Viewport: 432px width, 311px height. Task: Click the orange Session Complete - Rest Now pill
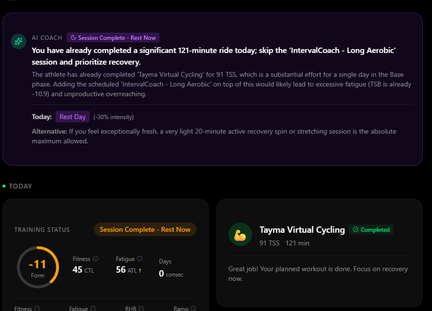coord(145,229)
